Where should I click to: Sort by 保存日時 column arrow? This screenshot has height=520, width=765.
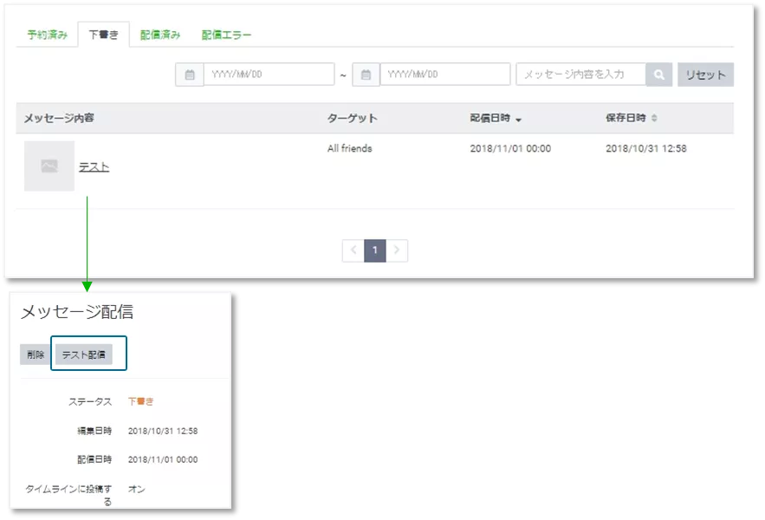(x=654, y=119)
